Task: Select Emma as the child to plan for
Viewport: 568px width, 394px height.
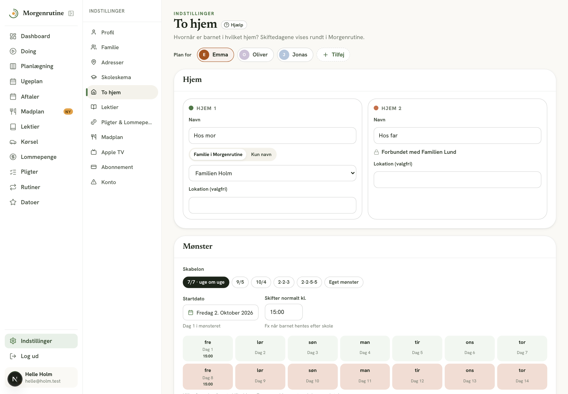Action: 216,55
